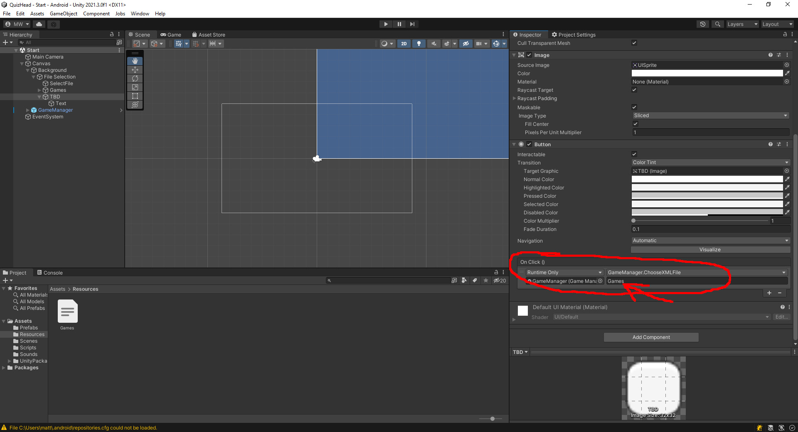Open the Transition Color Tint dropdown

pos(710,162)
